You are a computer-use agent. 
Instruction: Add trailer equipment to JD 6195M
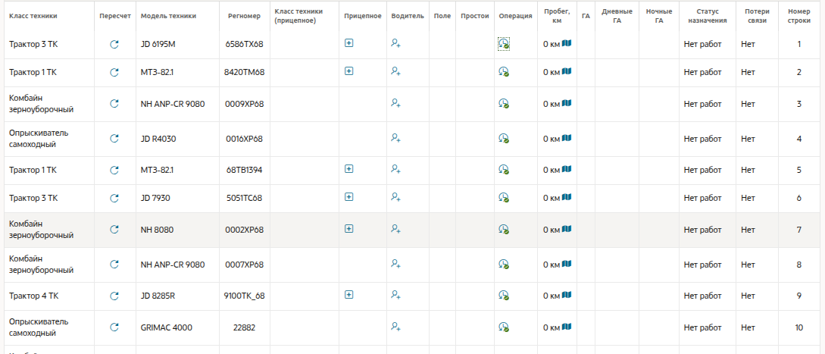tap(348, 43)
